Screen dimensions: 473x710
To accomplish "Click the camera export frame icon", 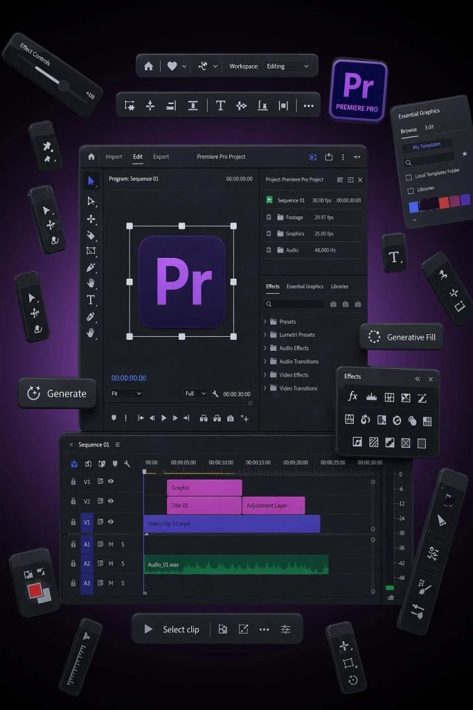I will [230, 418].
